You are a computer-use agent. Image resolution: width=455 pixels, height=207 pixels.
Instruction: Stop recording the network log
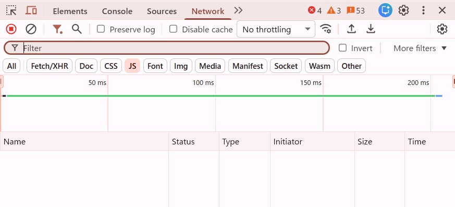11,29
